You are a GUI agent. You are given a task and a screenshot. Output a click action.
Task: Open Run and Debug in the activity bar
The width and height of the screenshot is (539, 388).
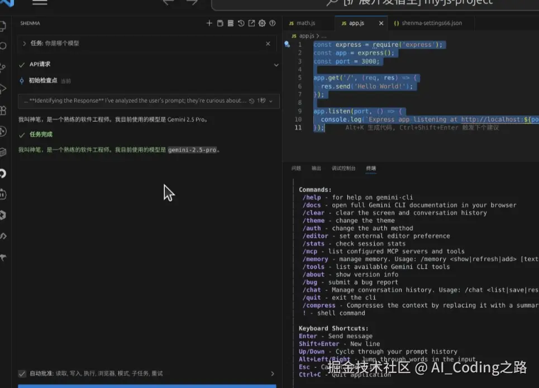point(3,89)
